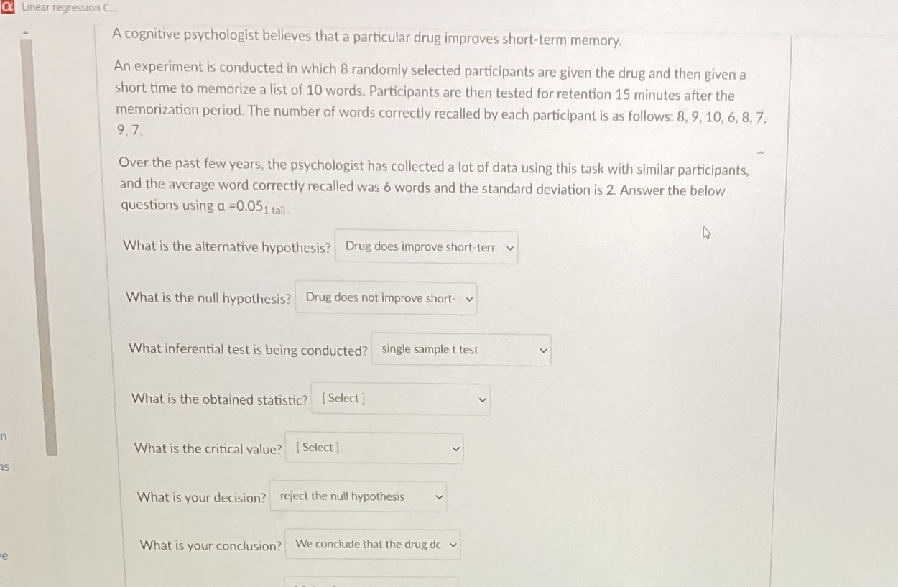Click the up arrow above the scrollbar

pyautogui.click(x=26, y=32)
